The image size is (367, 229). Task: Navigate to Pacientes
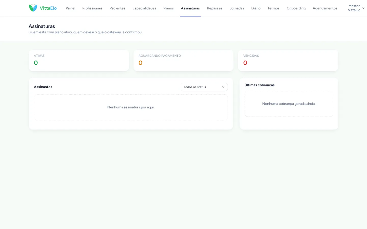click(117, 8)
